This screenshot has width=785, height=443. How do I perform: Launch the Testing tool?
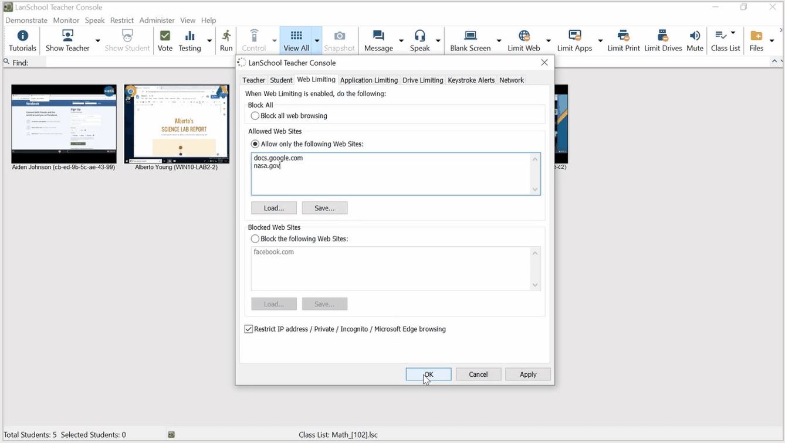click(190, 41)
